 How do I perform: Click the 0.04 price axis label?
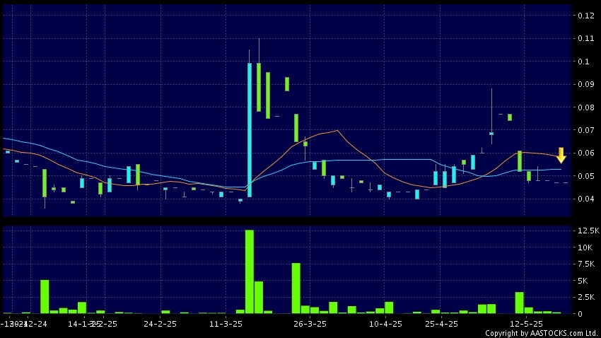tap(585, 199)
